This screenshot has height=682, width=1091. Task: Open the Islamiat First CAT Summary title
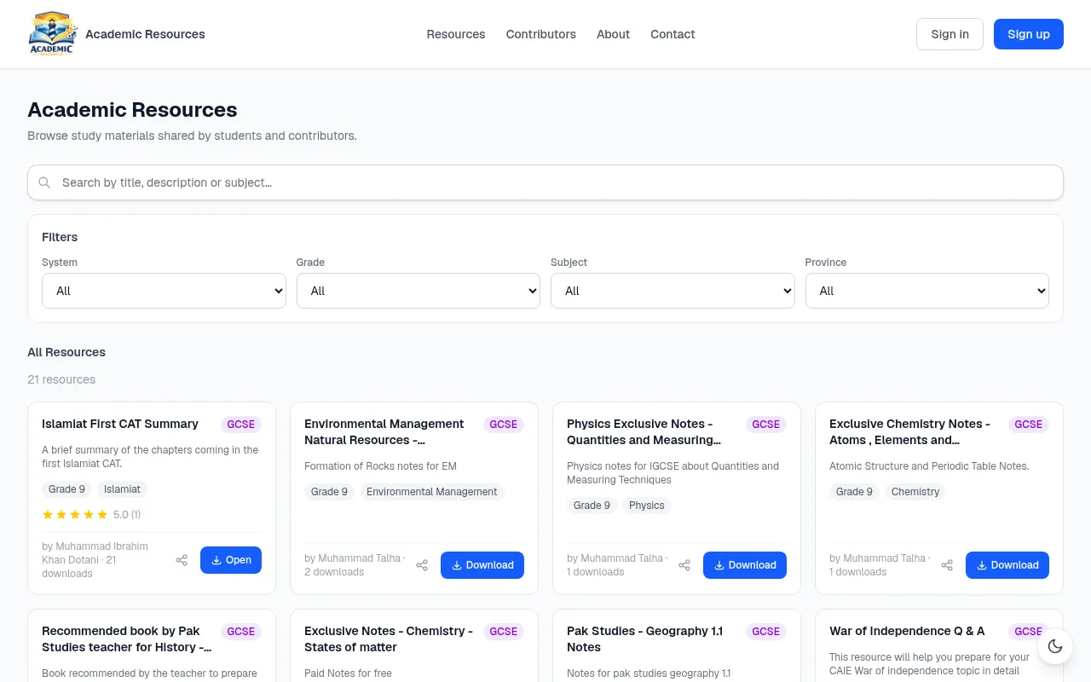(x=120, y=424)
